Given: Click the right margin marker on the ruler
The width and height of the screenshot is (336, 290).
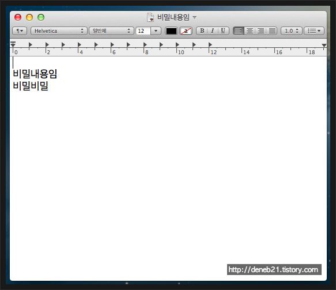Looking at the screenshot, I should [324, 45].
